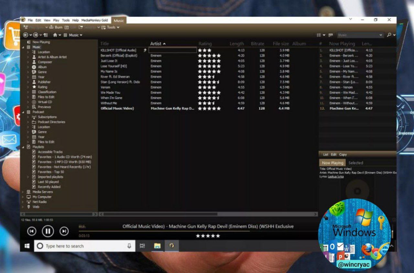The height and width of the screenshot is (273, 414).
Task: Click the search magnifier icon
Action: 389,35
